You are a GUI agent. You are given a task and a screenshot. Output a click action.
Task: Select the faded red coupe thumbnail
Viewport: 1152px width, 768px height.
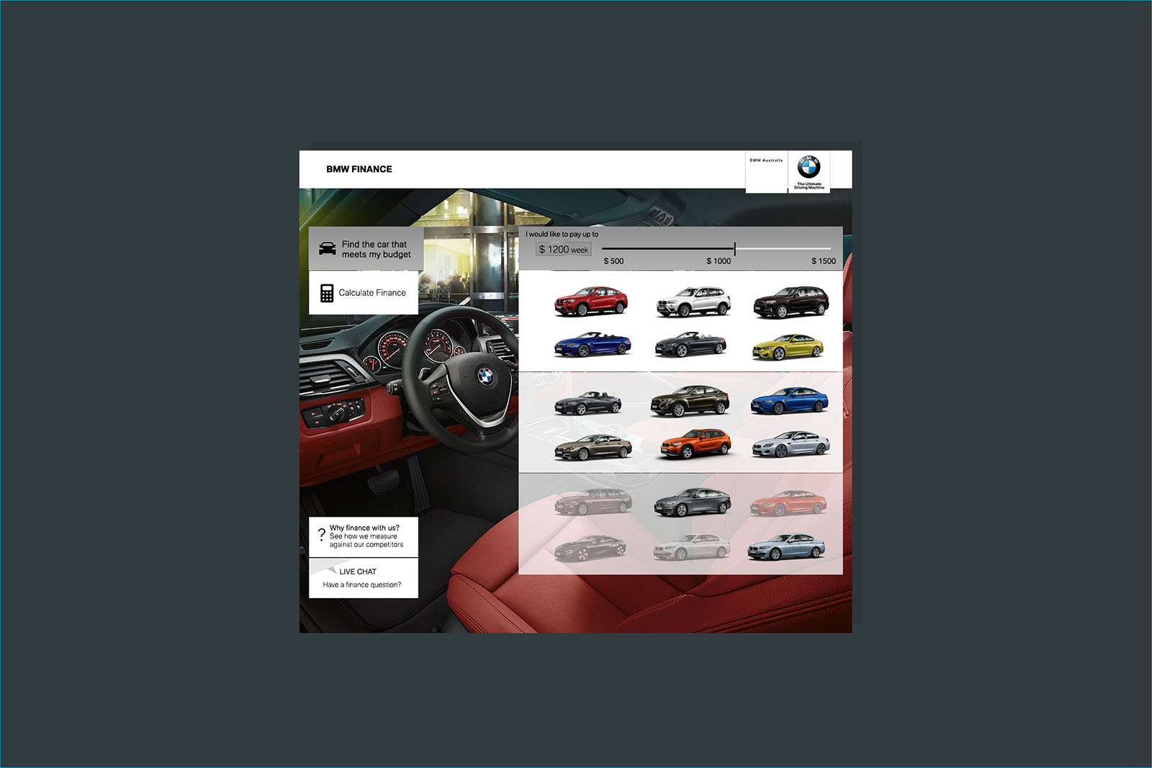(x=788, y=502)
